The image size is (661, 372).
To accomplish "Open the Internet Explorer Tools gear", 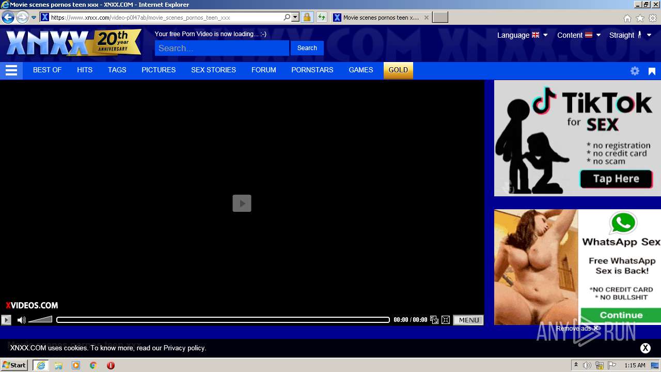I will click(653, 18).
